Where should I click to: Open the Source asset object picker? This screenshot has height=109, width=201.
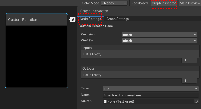pos(196,101)
